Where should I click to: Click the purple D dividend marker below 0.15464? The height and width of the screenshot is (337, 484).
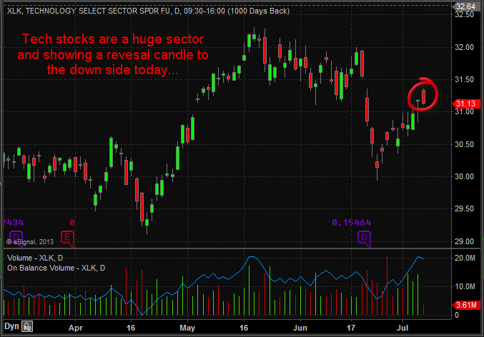pos(364,238)
